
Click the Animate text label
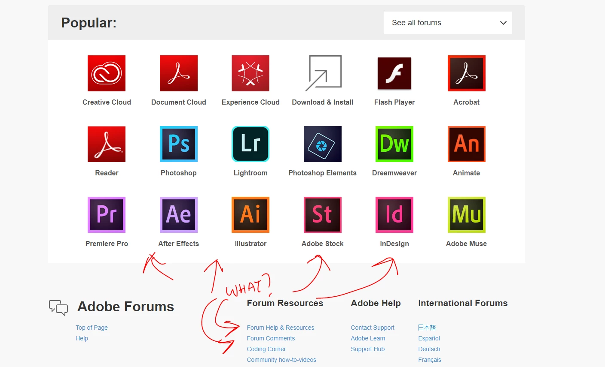tap(467, 173)
